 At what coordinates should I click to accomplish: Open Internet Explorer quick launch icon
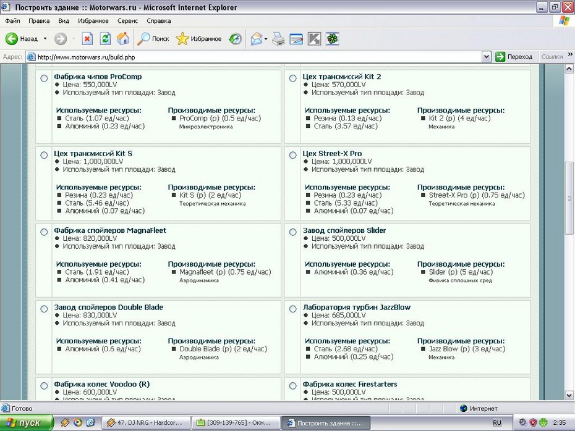coord(90,422)
